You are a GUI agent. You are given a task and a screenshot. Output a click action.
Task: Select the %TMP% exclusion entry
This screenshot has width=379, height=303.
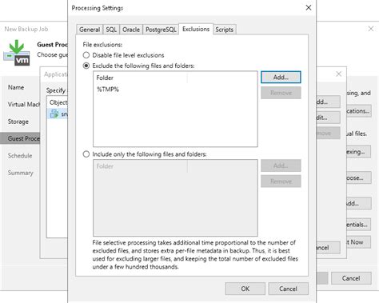(x=108, y=90)
